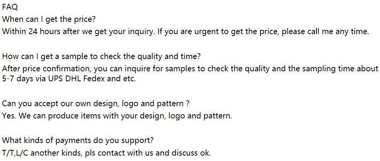380x161 pixels.
Task: Click the word 'DHL' in the shipping line
Action: 74,79
